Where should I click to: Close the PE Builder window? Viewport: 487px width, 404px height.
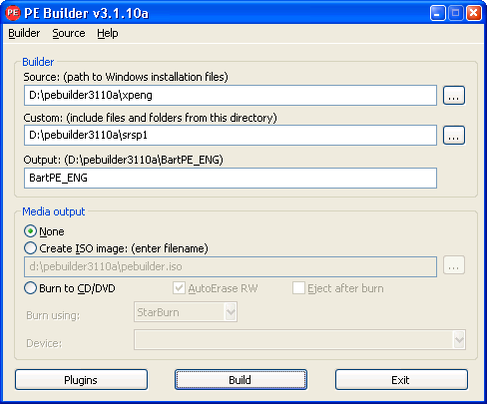tap(474, 13)
